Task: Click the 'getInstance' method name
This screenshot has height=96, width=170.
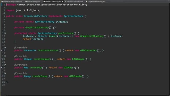Action: click(66, 33)
